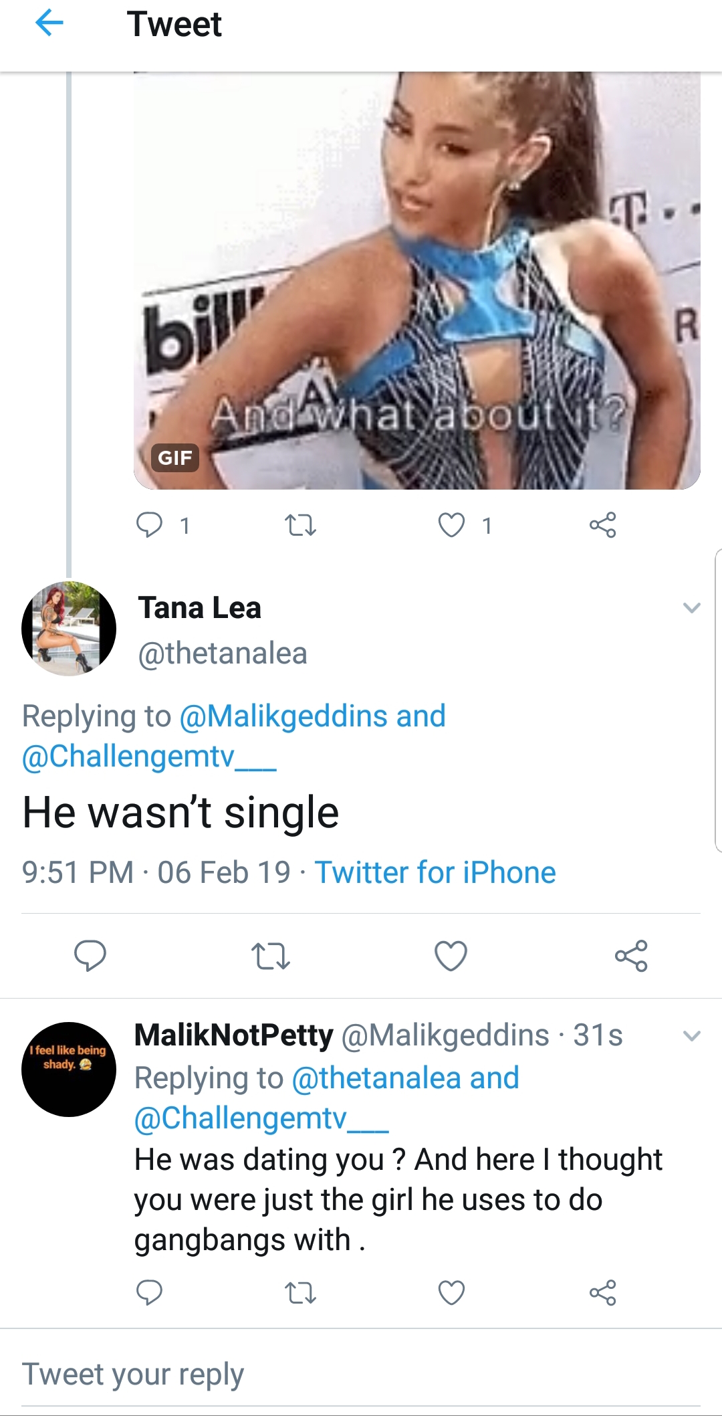Open @Malikgeddins mention in Tana Lea's tweet
This screenshot has height=1416, width=722.
(x=283, y=716)
